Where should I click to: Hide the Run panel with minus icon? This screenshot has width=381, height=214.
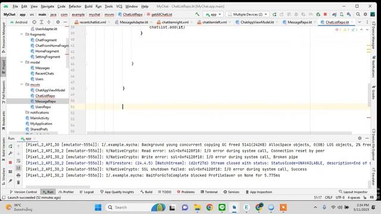tap(367, 138)
